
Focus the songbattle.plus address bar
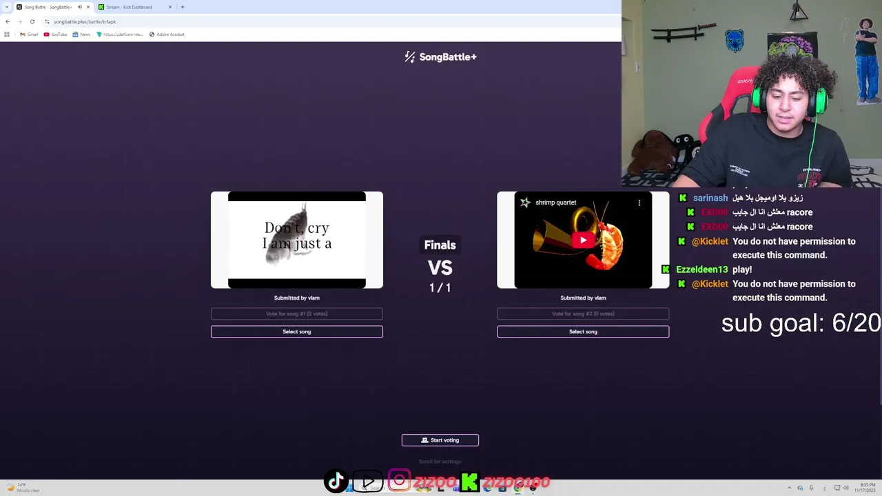coord(331,21)
